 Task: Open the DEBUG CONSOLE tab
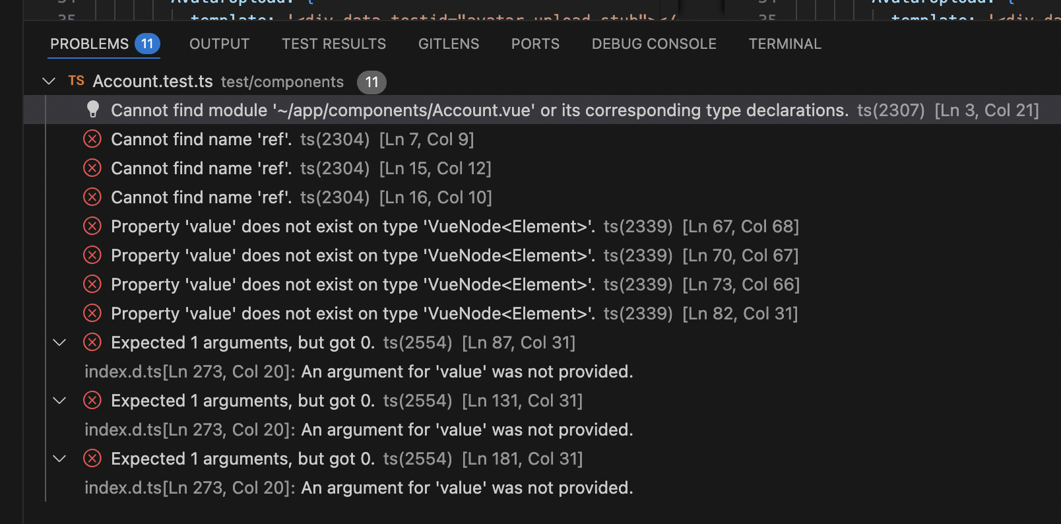[x=653, y=44]
